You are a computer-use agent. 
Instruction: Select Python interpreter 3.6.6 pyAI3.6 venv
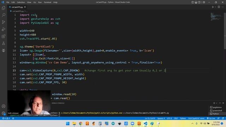[x=196, y=119]
